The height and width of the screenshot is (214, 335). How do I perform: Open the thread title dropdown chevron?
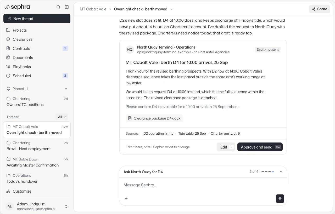(x=171, y=9)
